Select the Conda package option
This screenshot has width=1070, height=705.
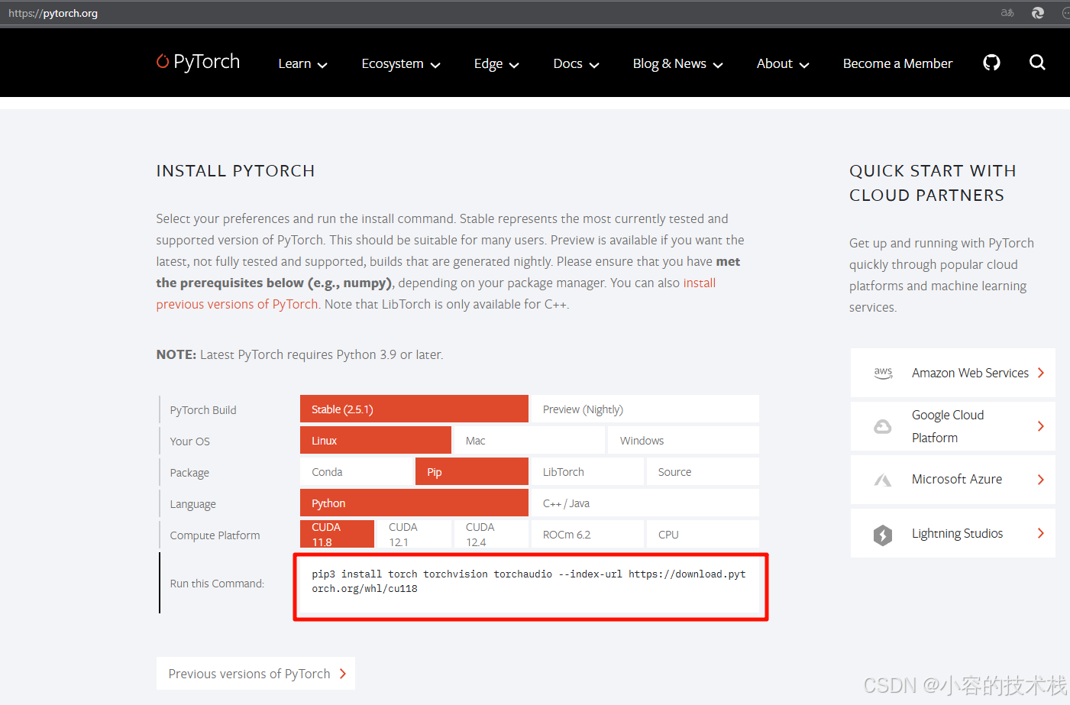click(356, 471)
